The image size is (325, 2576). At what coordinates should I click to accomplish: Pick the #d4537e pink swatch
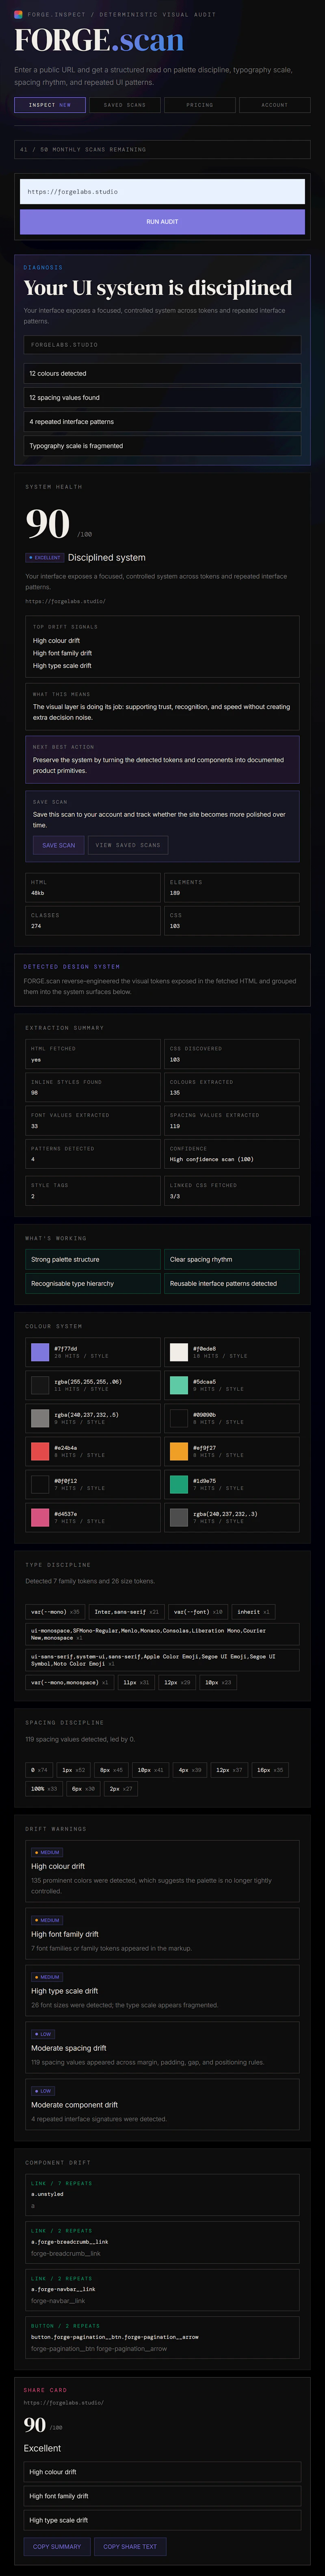[40, 1517]
